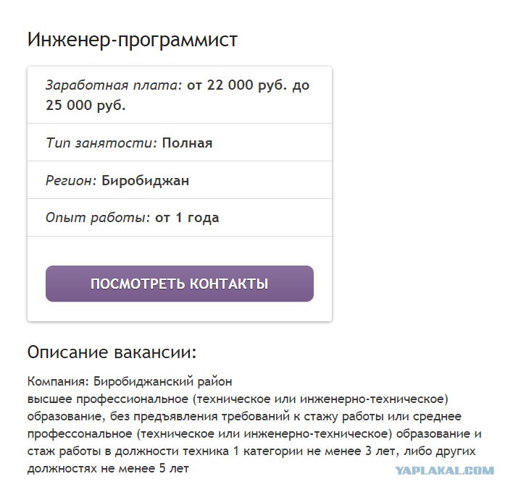Click the text должностях не менее 5 лет

coord(108,468)
